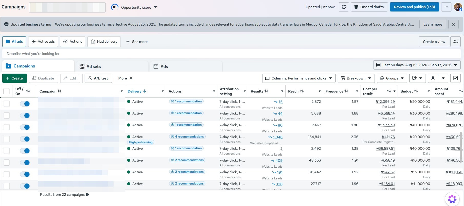
Task: Sort by the Campaign column arrows
Action: point(59,91)
